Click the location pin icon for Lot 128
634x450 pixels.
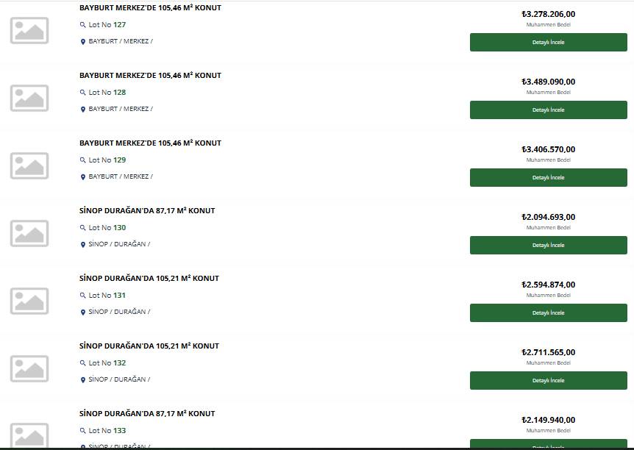coord(83,109)
